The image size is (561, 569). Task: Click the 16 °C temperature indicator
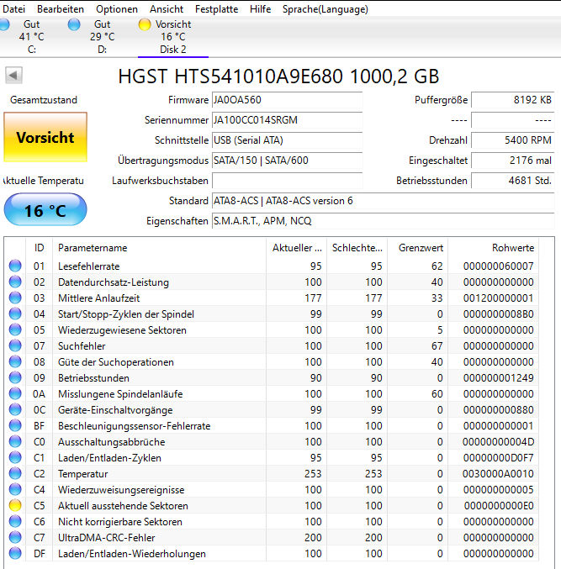pyautogui.click(x=45, y=210)
